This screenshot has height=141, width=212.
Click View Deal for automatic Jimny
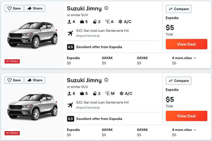coord(187,44)
